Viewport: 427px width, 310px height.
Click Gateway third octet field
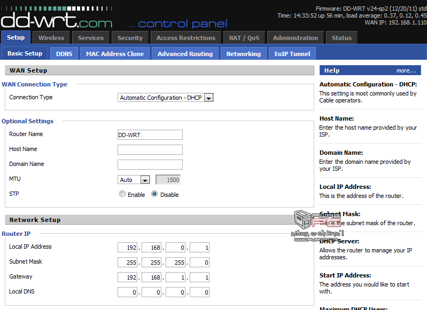(x=176, y=277)
